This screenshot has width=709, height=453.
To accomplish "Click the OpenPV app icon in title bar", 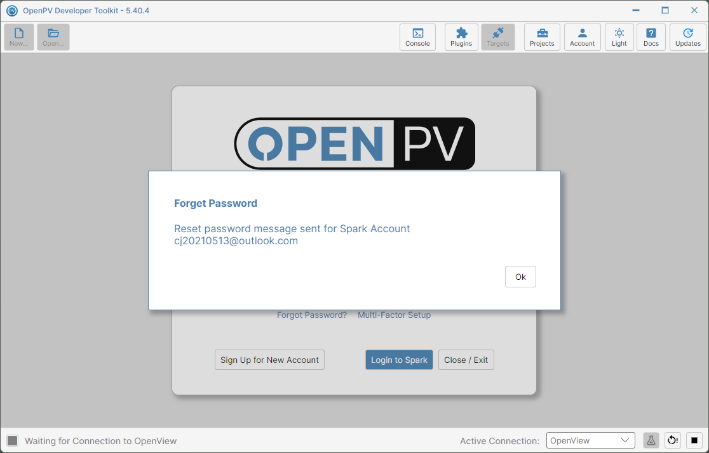I will (x=12, y=10).
